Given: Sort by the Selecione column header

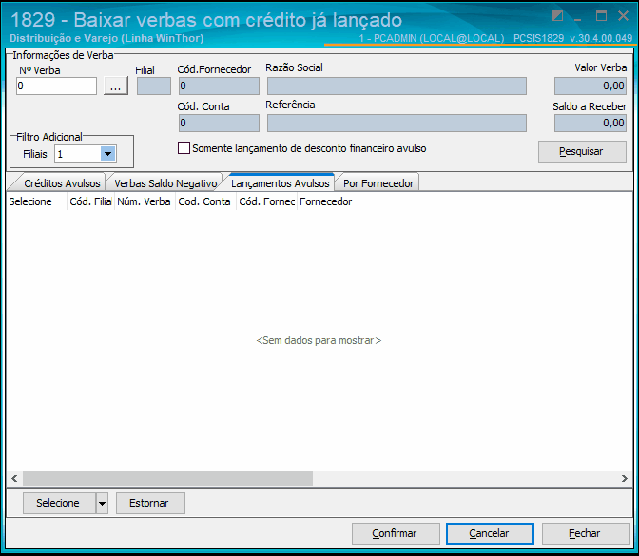Looking at the screenshot, I should [36, 201].
